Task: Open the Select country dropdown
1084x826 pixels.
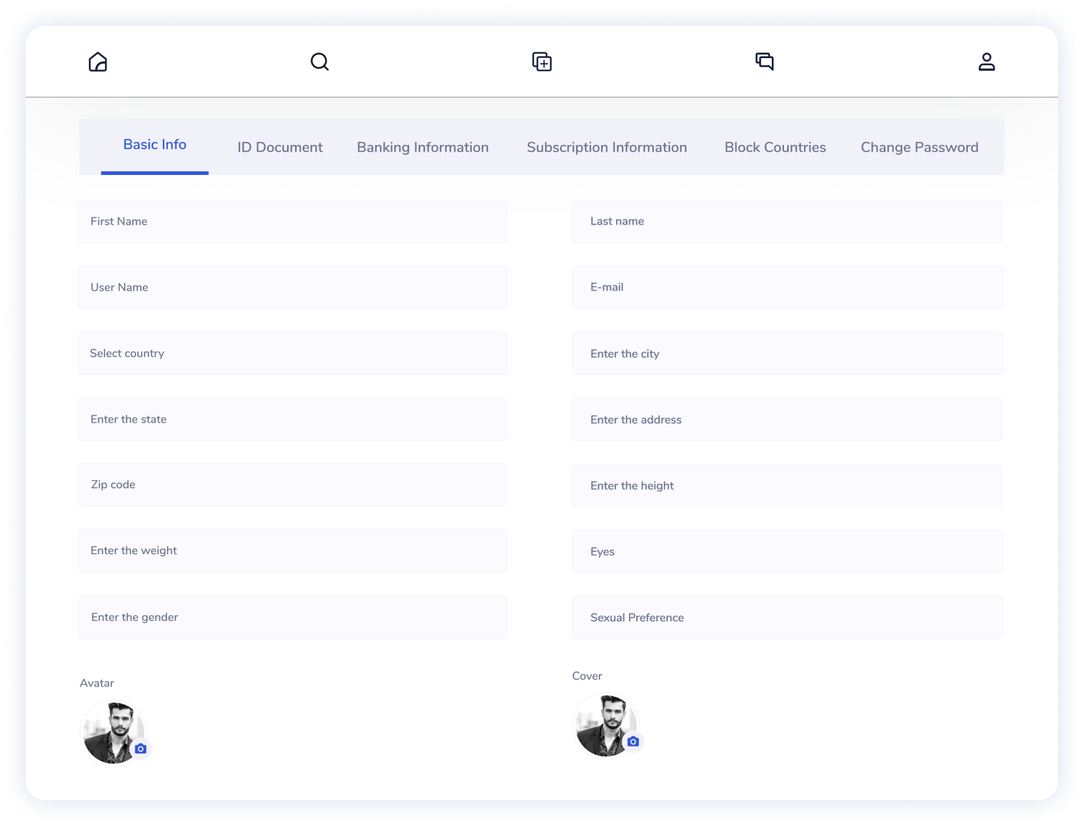Action: coord(292,354)
